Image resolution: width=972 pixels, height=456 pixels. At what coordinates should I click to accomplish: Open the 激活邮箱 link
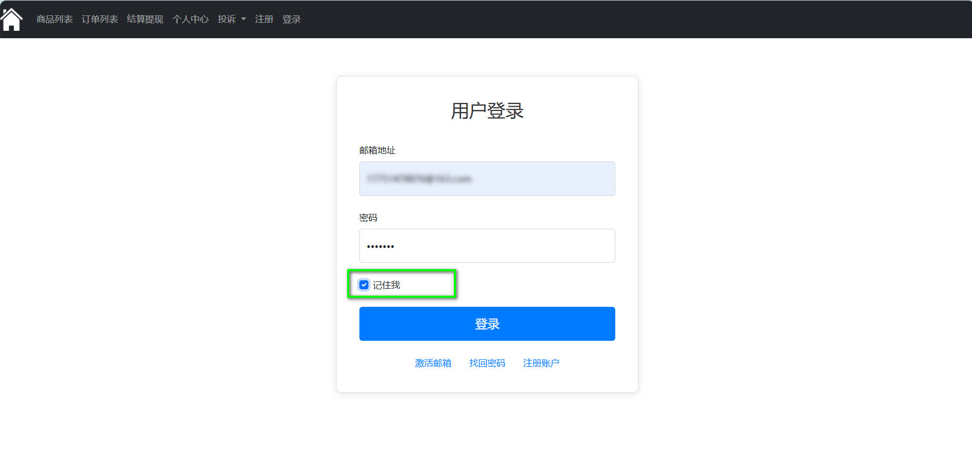(x=433, y=363)
